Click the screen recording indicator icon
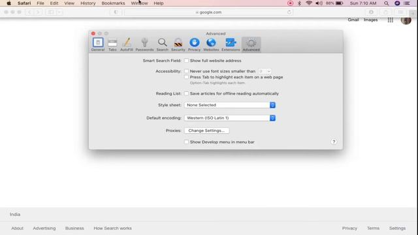Image resolution: width=418 pixels, height=235 pixels. [290, 3]
